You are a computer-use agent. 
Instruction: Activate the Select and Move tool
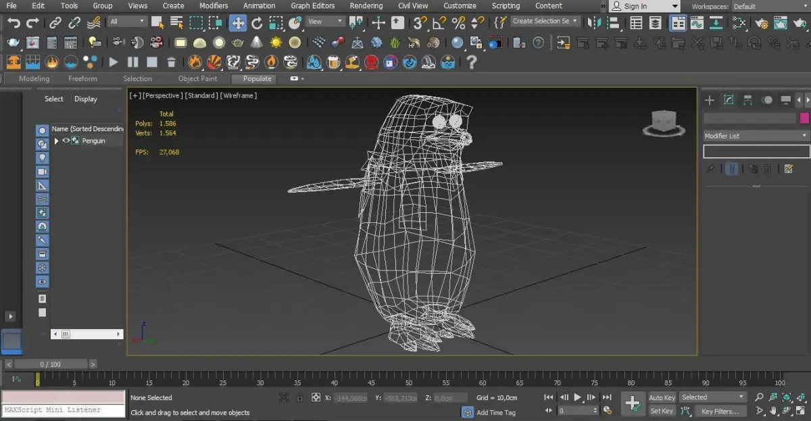coord(237,22)
